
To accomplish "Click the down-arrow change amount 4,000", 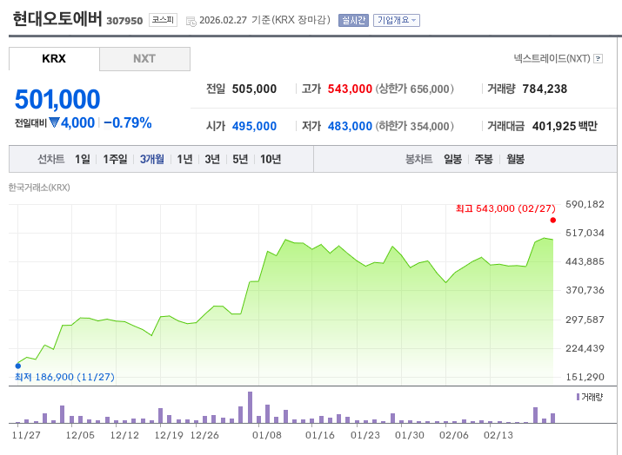I will pyautogui.click(x=72, y=122).
